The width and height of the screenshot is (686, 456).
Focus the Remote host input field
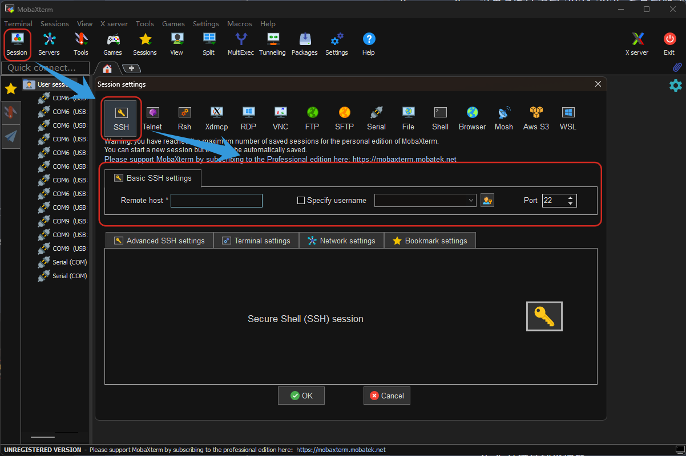click(216, 201)
